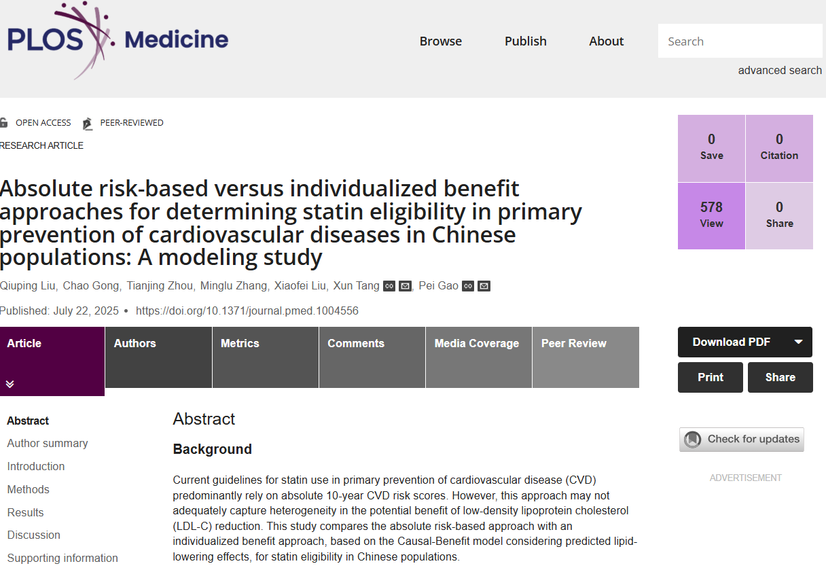Click Xun Tang's equal contribution icon
Image resolution: width=826 pixels, height=568 pixels.
(389, 286)
